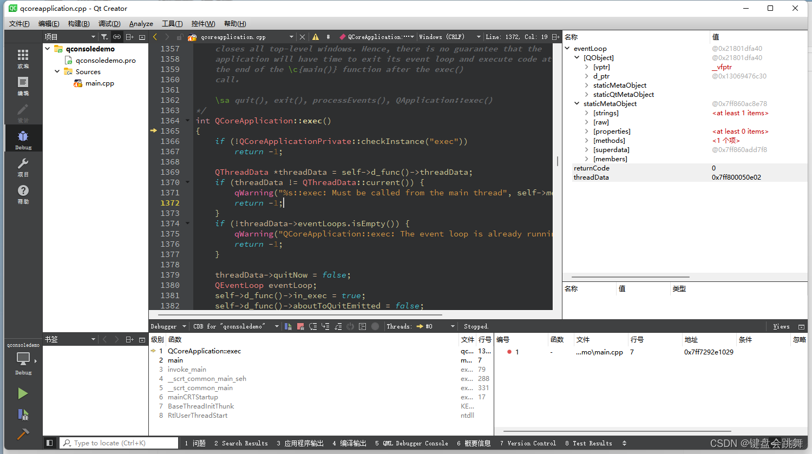
Task: Switch to Debug mode in the sidebar
Action: (23, 139)
